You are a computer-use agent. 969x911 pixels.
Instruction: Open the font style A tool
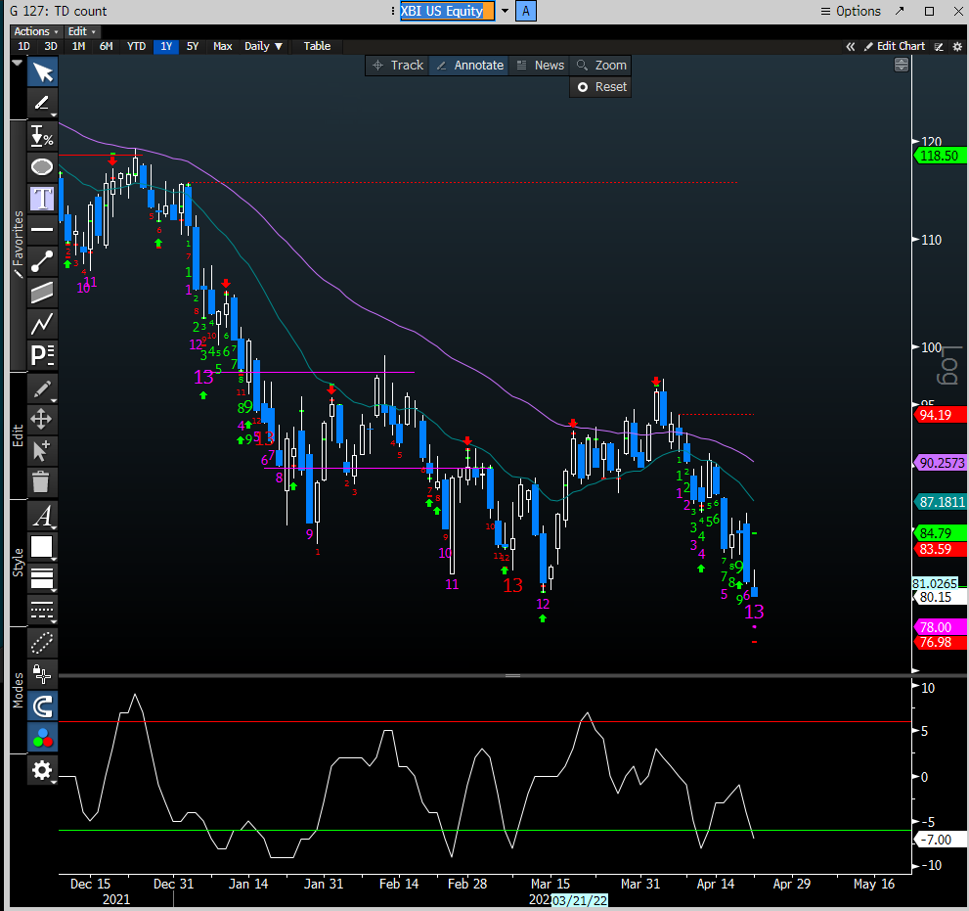pyautogui.click(x=43, y=515)
